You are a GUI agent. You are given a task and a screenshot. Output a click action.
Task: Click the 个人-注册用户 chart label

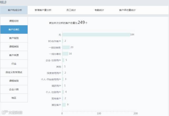53,92
